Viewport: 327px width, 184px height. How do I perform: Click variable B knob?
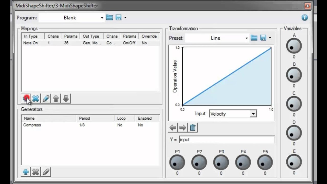pos(294,75)
